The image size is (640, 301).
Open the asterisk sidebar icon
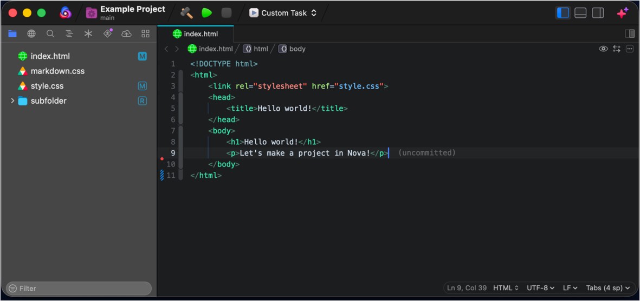click(x=88, y=34)
